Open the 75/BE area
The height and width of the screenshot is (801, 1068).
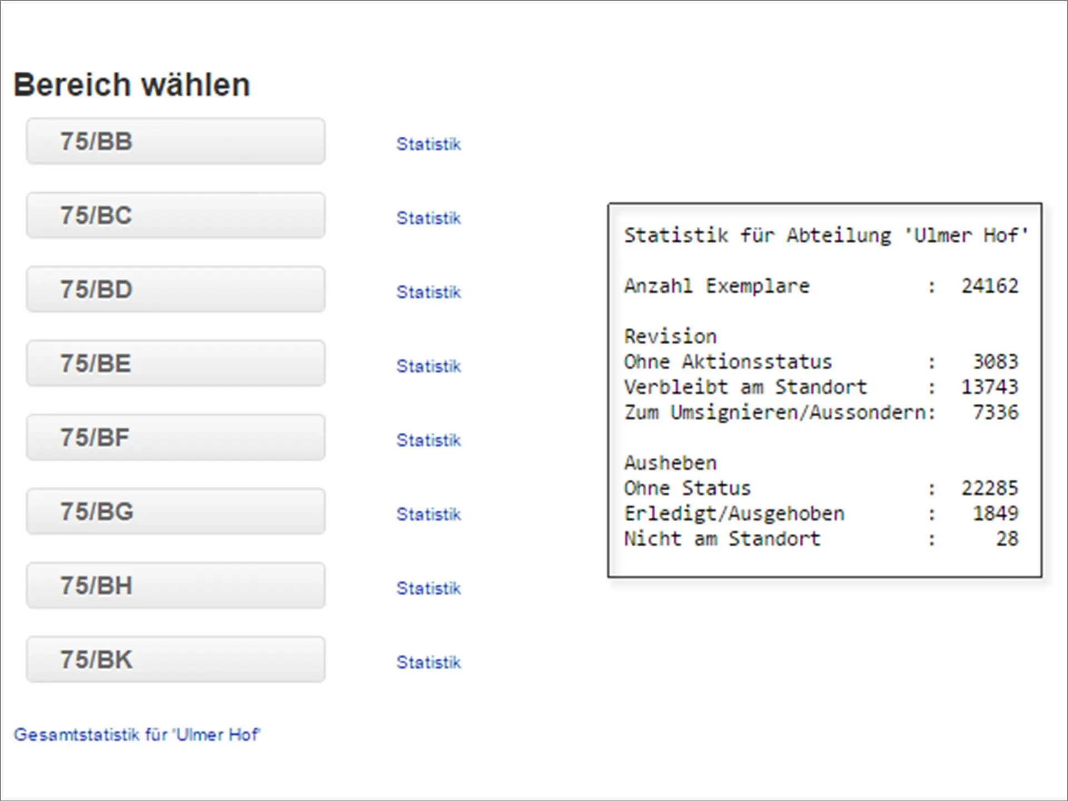[176, 363]
